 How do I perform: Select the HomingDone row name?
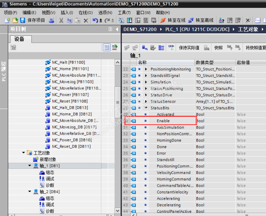(169, 140)
